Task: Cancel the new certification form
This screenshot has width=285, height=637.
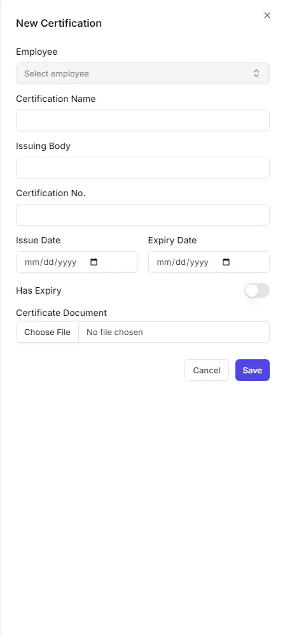Action: 207,370
